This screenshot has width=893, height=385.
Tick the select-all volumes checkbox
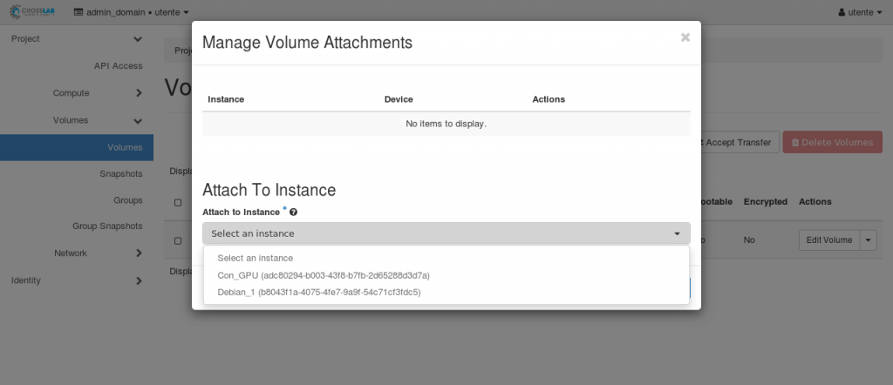click(x=178, y=202)
